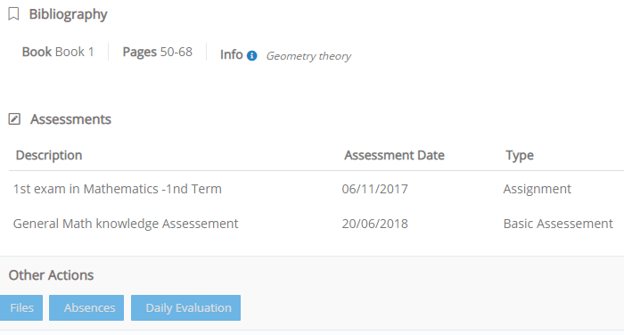Image resolution: width=624 pixels, height=335 pixels.
Task: Click the Bibliography section heading
Action: [68, 14]
